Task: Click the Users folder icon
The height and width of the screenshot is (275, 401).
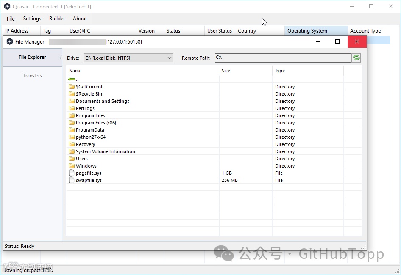Action: point(72,158)
